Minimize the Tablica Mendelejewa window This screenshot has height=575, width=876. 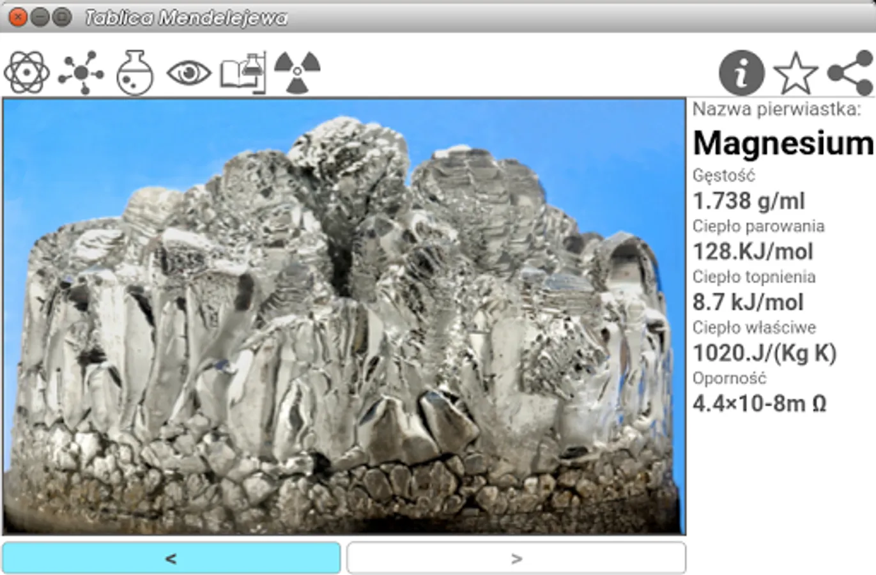pos(40,17)
